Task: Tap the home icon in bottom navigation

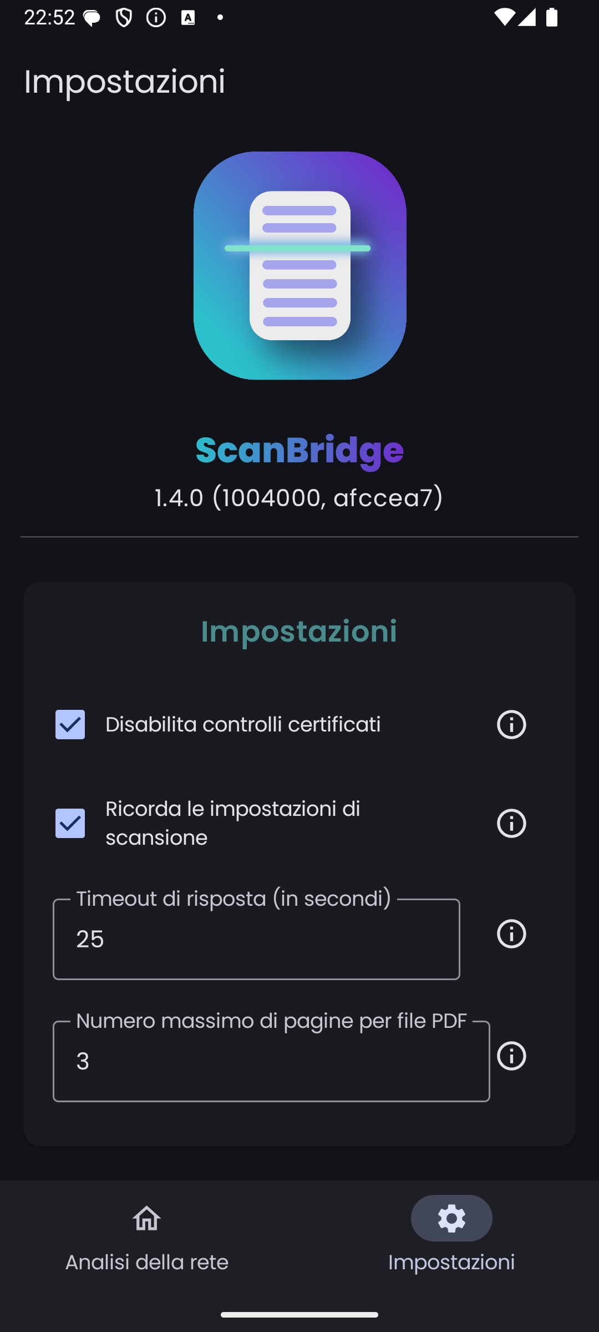Action: [x=147, y=1218]
